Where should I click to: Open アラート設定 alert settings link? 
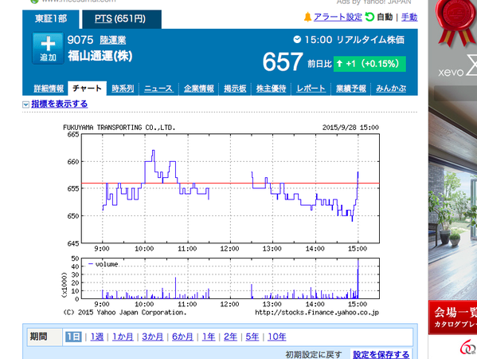[338, 17]
